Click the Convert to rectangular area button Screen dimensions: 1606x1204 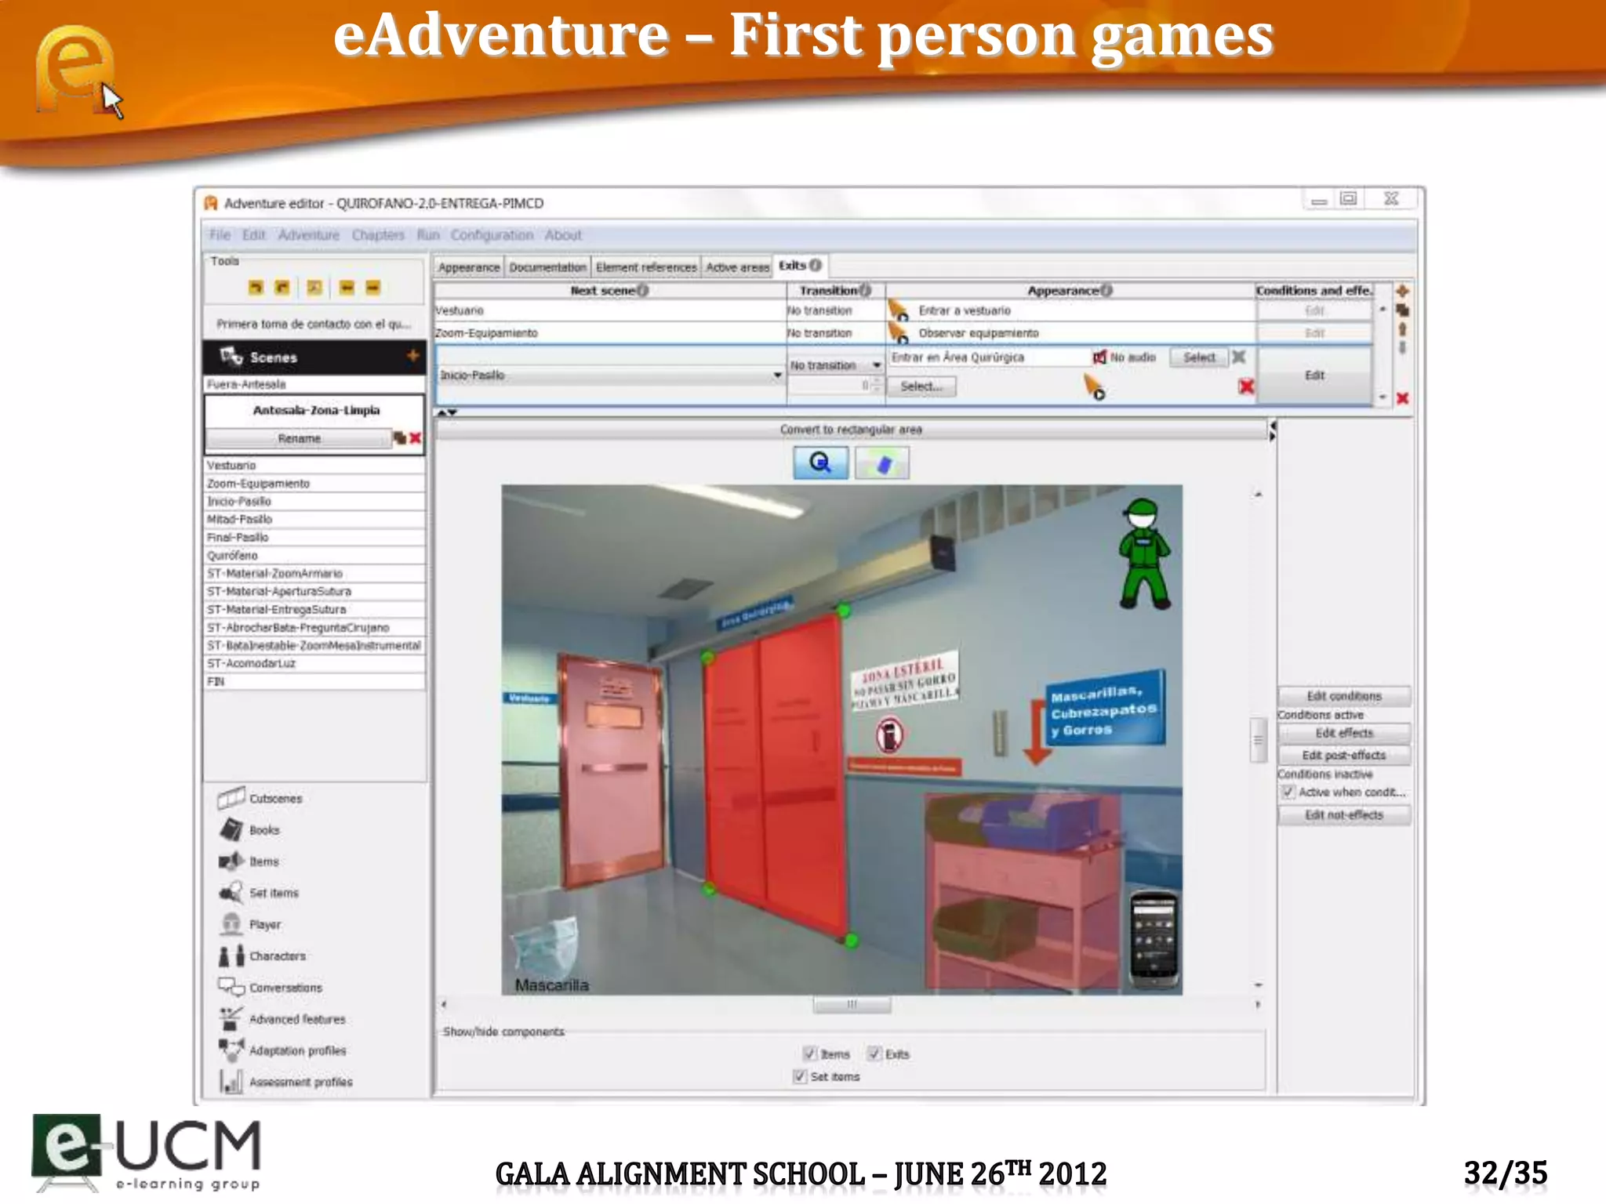coord(851,430)
